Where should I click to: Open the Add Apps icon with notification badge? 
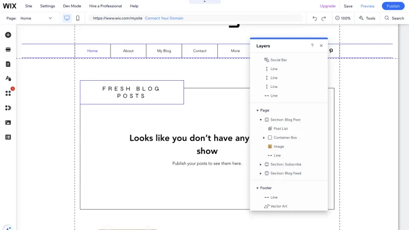[8, 94]
